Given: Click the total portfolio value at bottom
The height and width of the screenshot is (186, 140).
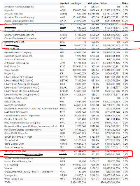Looking at the screenshot, I should (110, 182).
